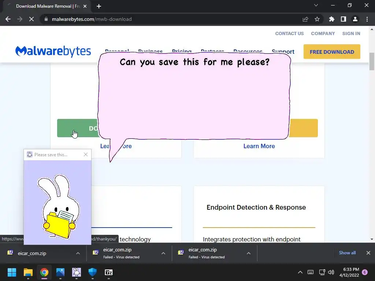Open the Chrome profile avatar
The width and height of the screenshot is (375, 281).
(355, 19)
